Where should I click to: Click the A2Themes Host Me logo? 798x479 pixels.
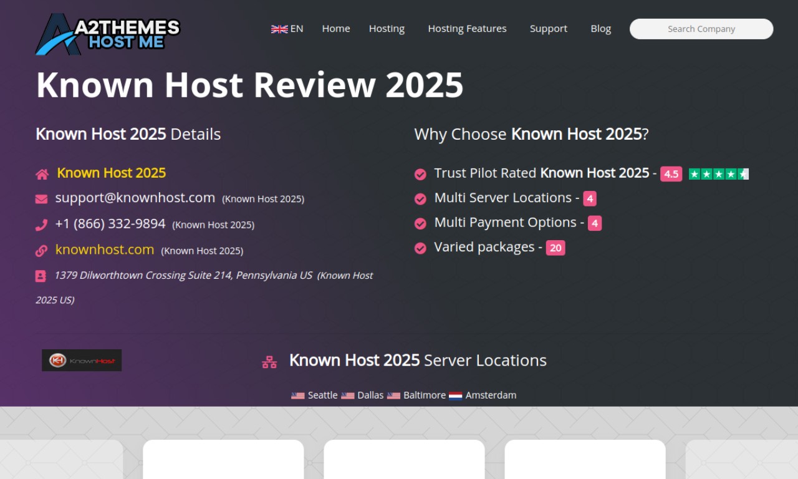(x=108, y=34)
